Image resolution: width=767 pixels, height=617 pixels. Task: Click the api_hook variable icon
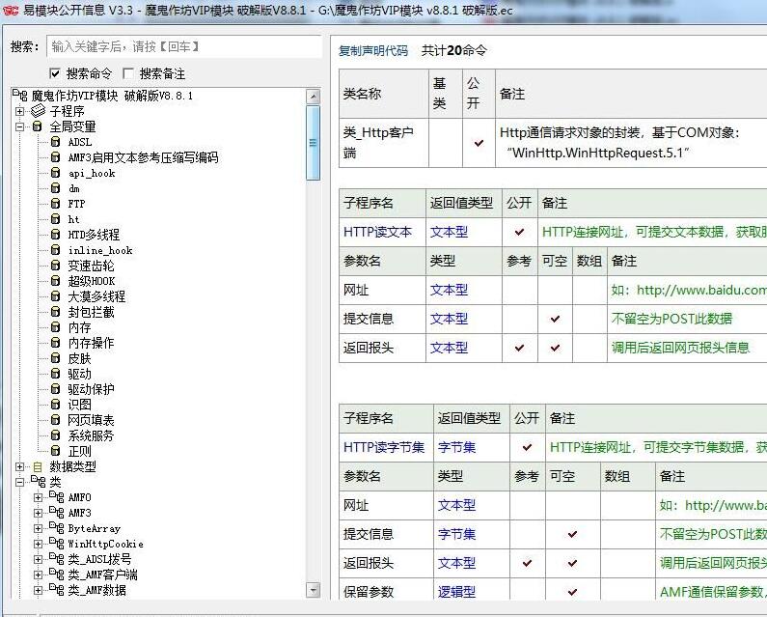pos(55,173)
